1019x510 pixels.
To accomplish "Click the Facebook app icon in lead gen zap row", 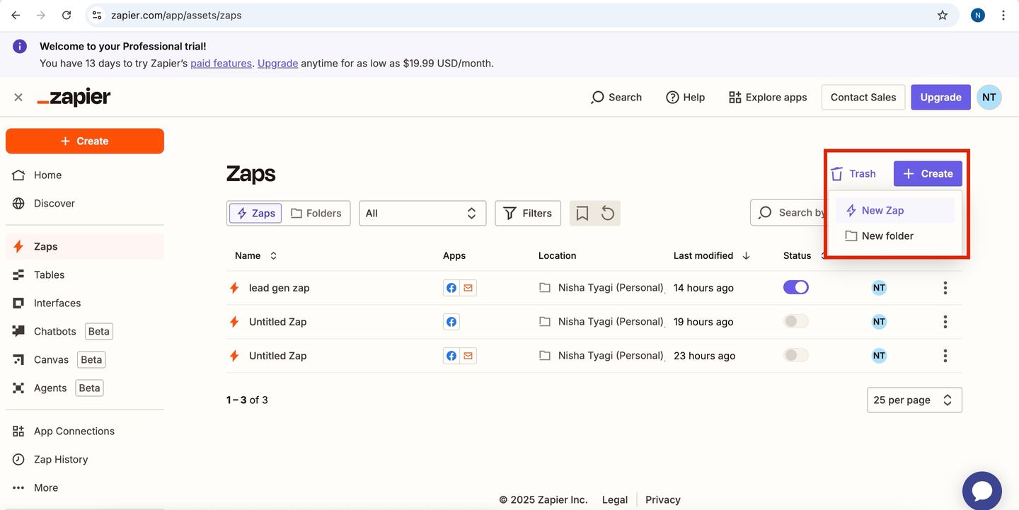I will pos(451,288).
